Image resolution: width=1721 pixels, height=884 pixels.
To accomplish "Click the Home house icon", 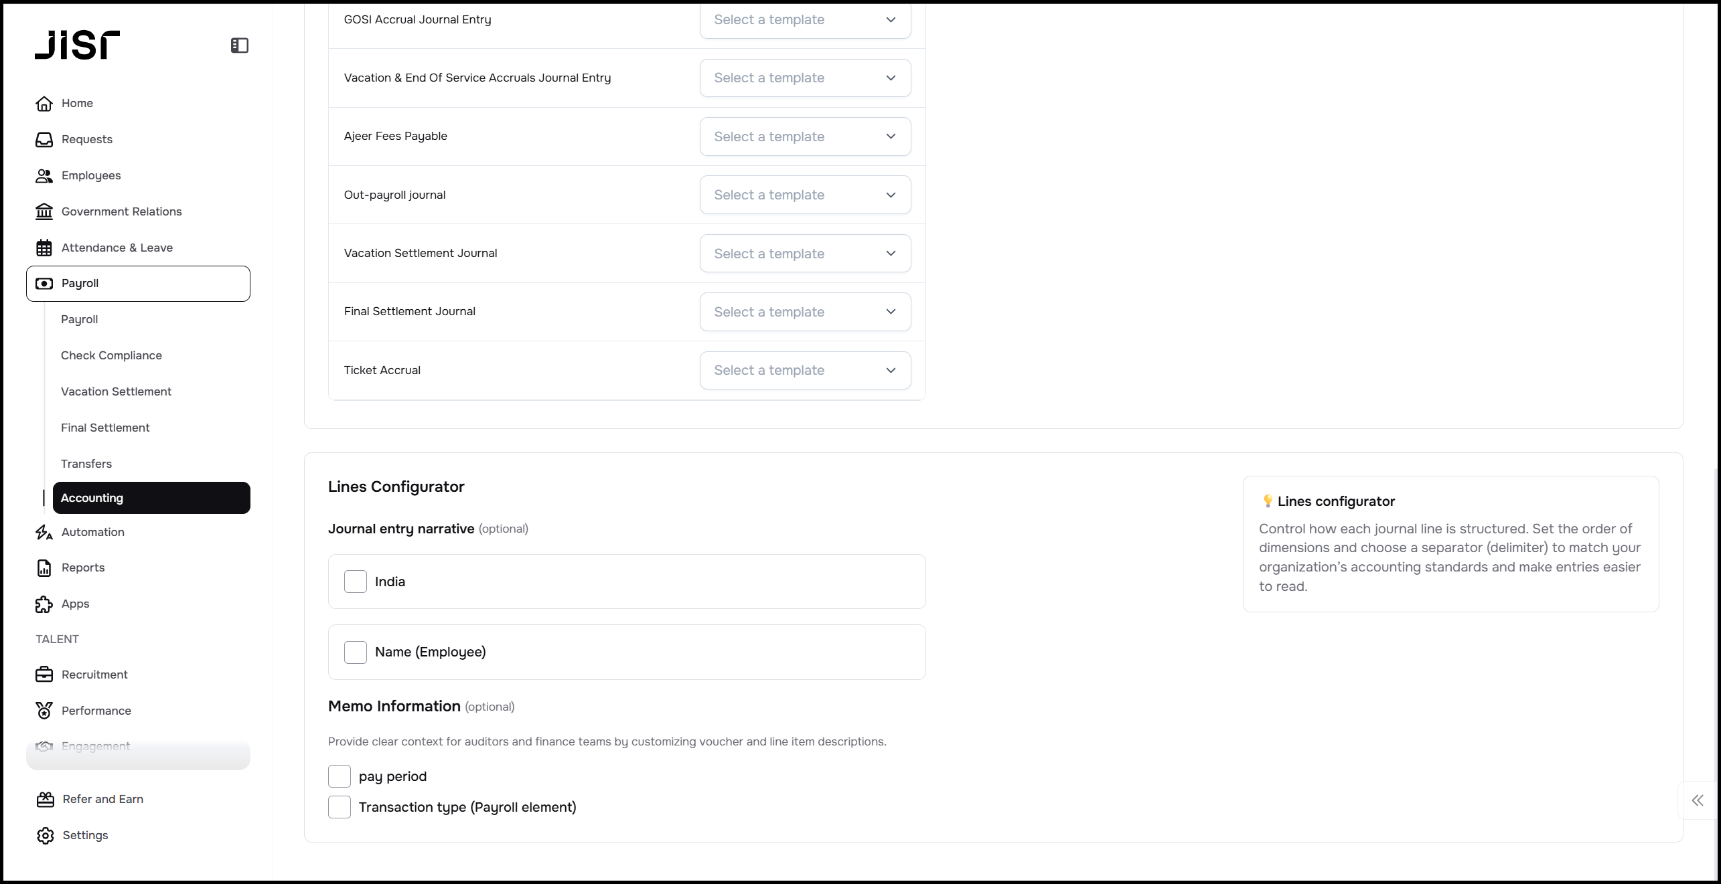I will pyautogui.click(x=44, y=104).
